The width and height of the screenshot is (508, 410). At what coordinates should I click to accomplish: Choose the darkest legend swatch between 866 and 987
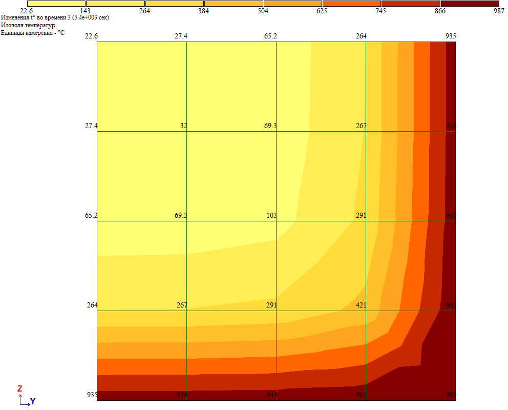(470, 4)
